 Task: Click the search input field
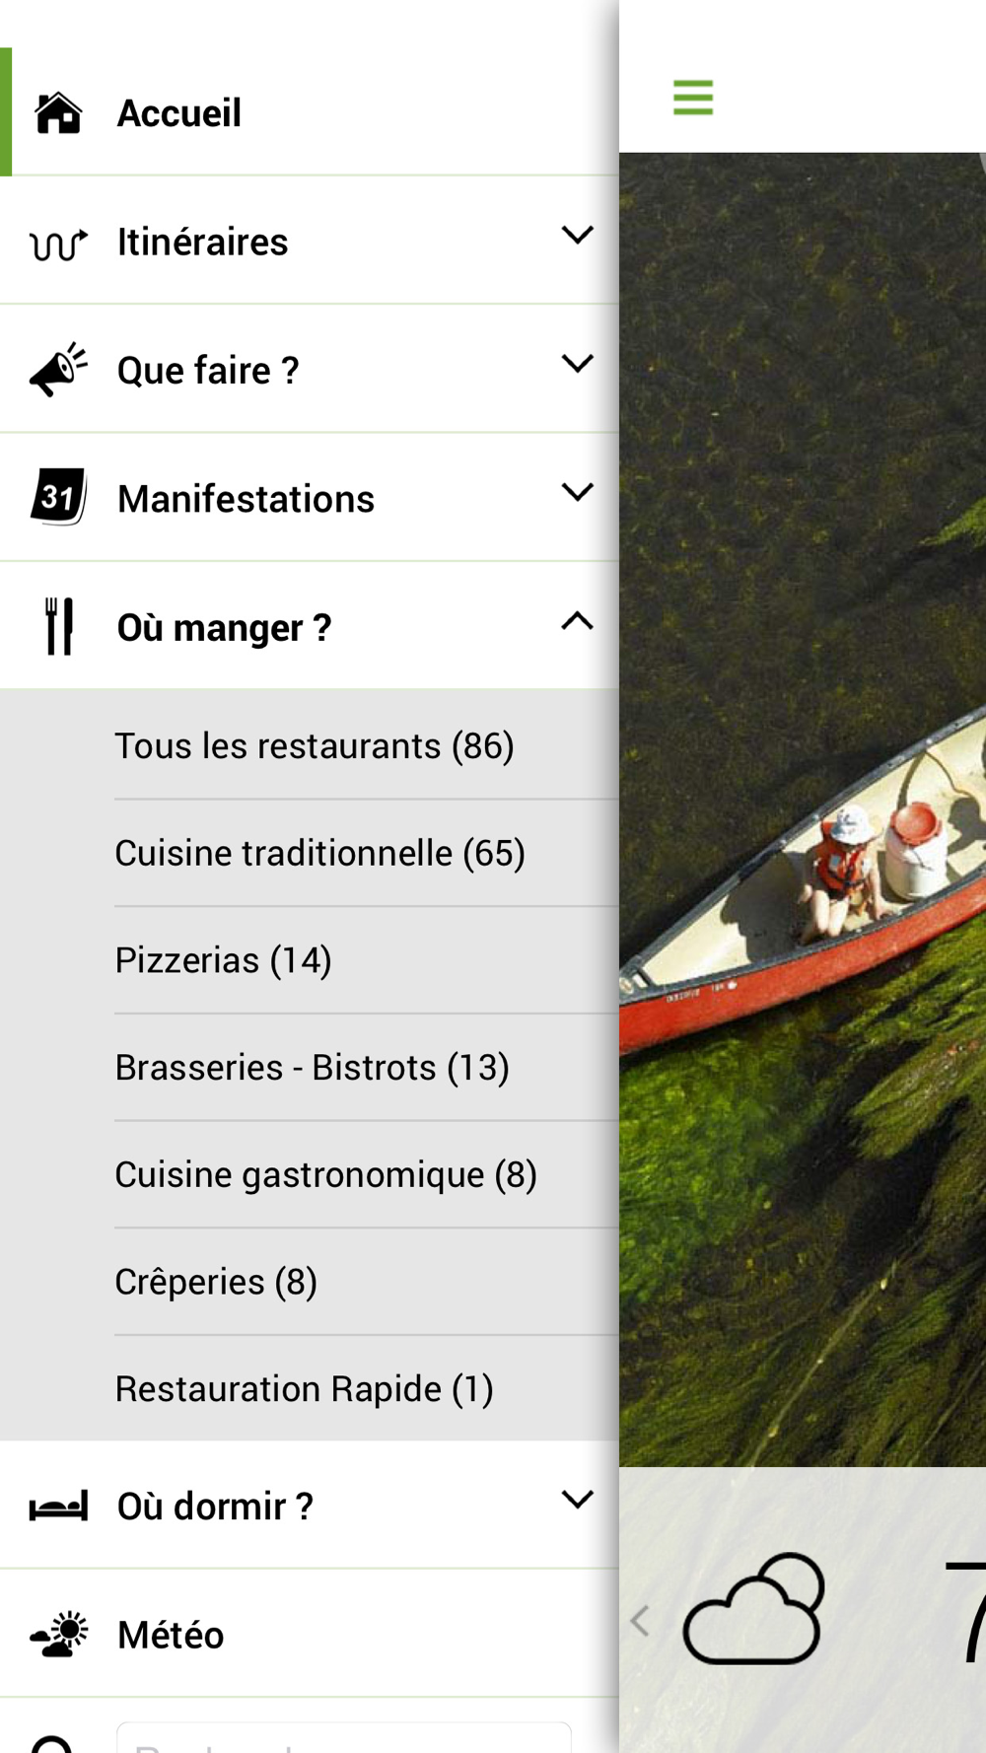(x=344, y=1738)
